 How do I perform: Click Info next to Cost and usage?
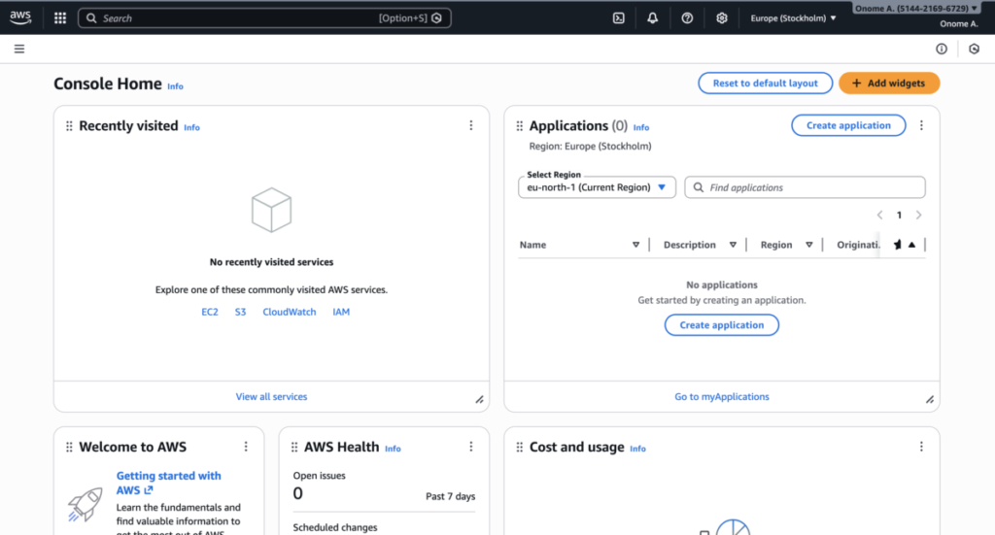(x=637, y=449)
